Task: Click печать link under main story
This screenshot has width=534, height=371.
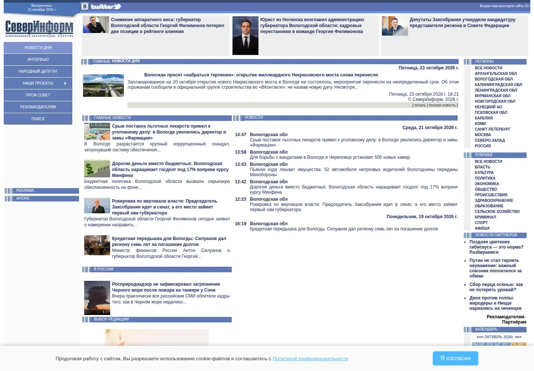Action: [420, 105]
